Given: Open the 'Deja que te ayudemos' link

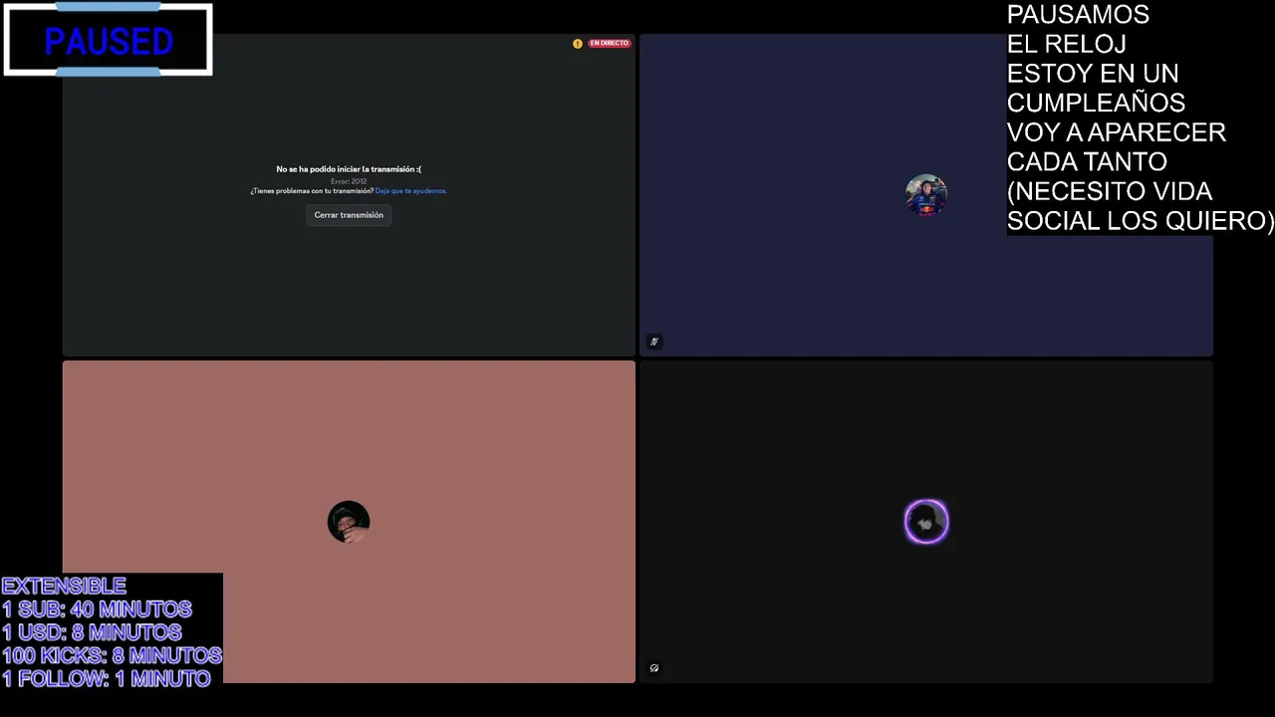Looking at the screenshot, I should [410, 191].
